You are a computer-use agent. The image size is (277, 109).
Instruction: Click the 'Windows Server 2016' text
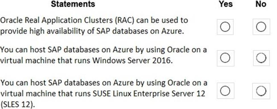click(x=132, y=61)
